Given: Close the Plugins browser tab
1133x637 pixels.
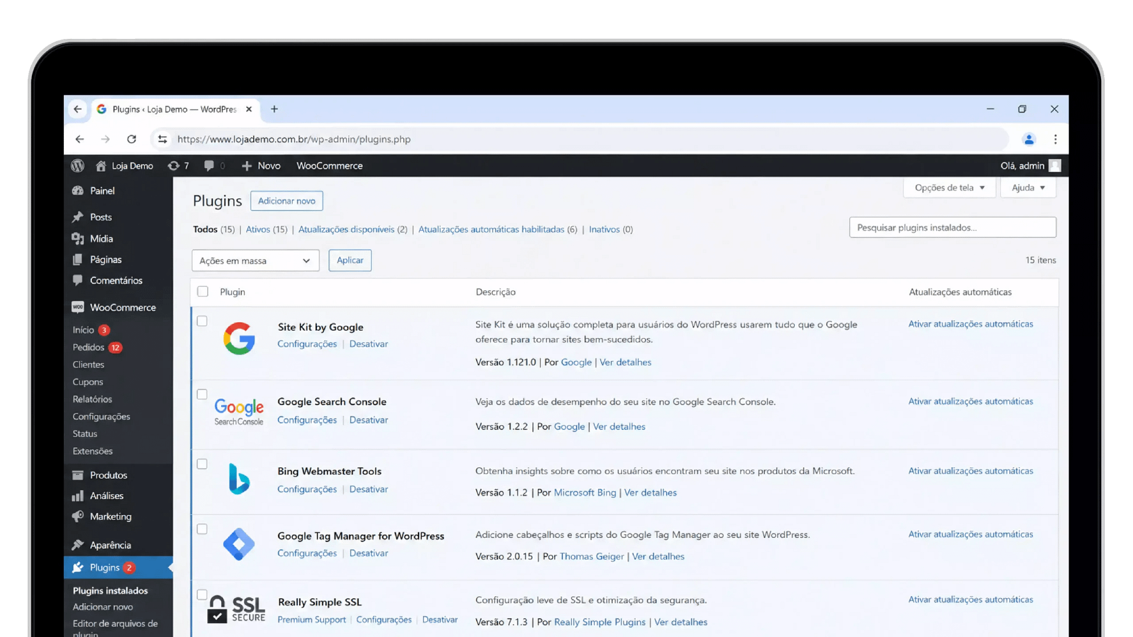Looking at the screenshot, I should coord(249,109).
